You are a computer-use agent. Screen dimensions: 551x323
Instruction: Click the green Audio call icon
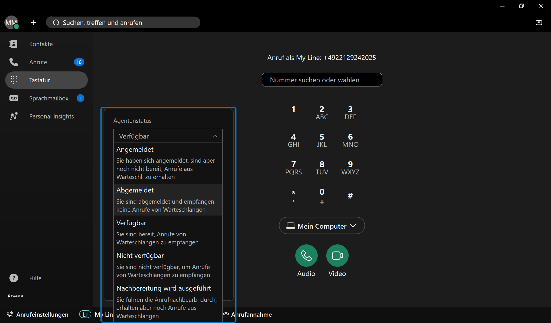coord(306,255)
